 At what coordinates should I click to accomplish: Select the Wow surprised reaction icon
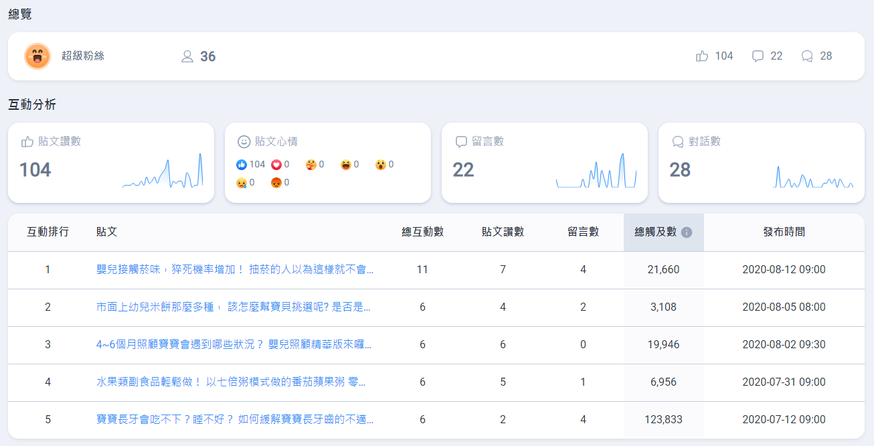(381, 164)
